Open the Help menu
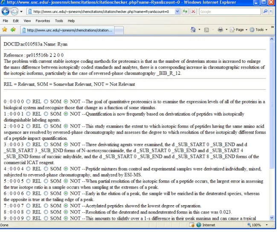The width and height of the screenshot is (277, 232). 71,21
